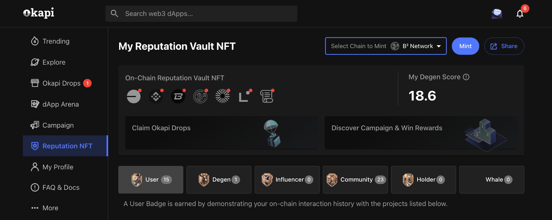
Task: Click the L-shaped chain icon
Action: click(244, 96)
